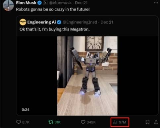160x128 pixels.
Task: Click the Engineering Ai account name
Action: pos(41,22)
